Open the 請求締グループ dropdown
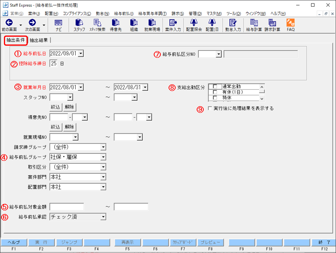Screen dimensions: 336x253 103,147
